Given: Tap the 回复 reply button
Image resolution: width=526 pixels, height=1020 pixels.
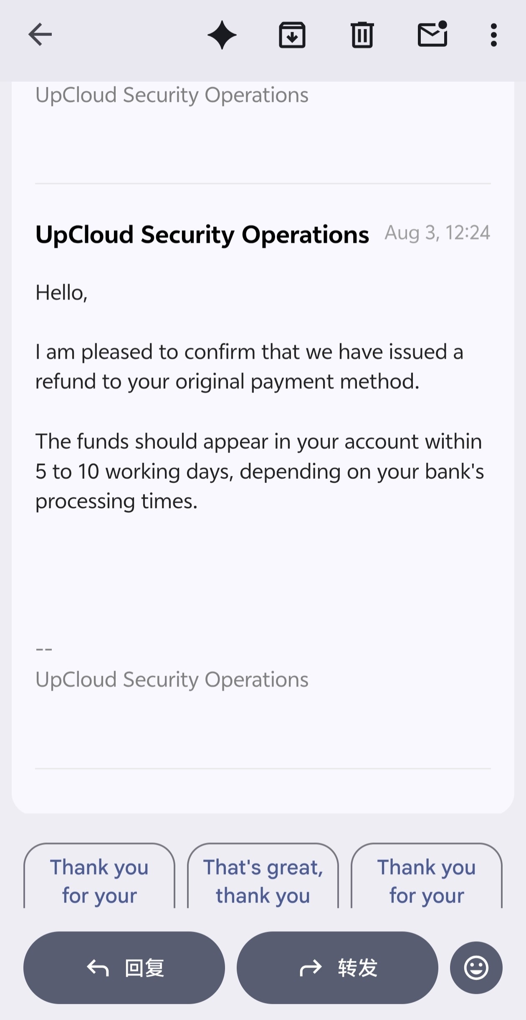Looking at the screenshot, I should (124, 967).
